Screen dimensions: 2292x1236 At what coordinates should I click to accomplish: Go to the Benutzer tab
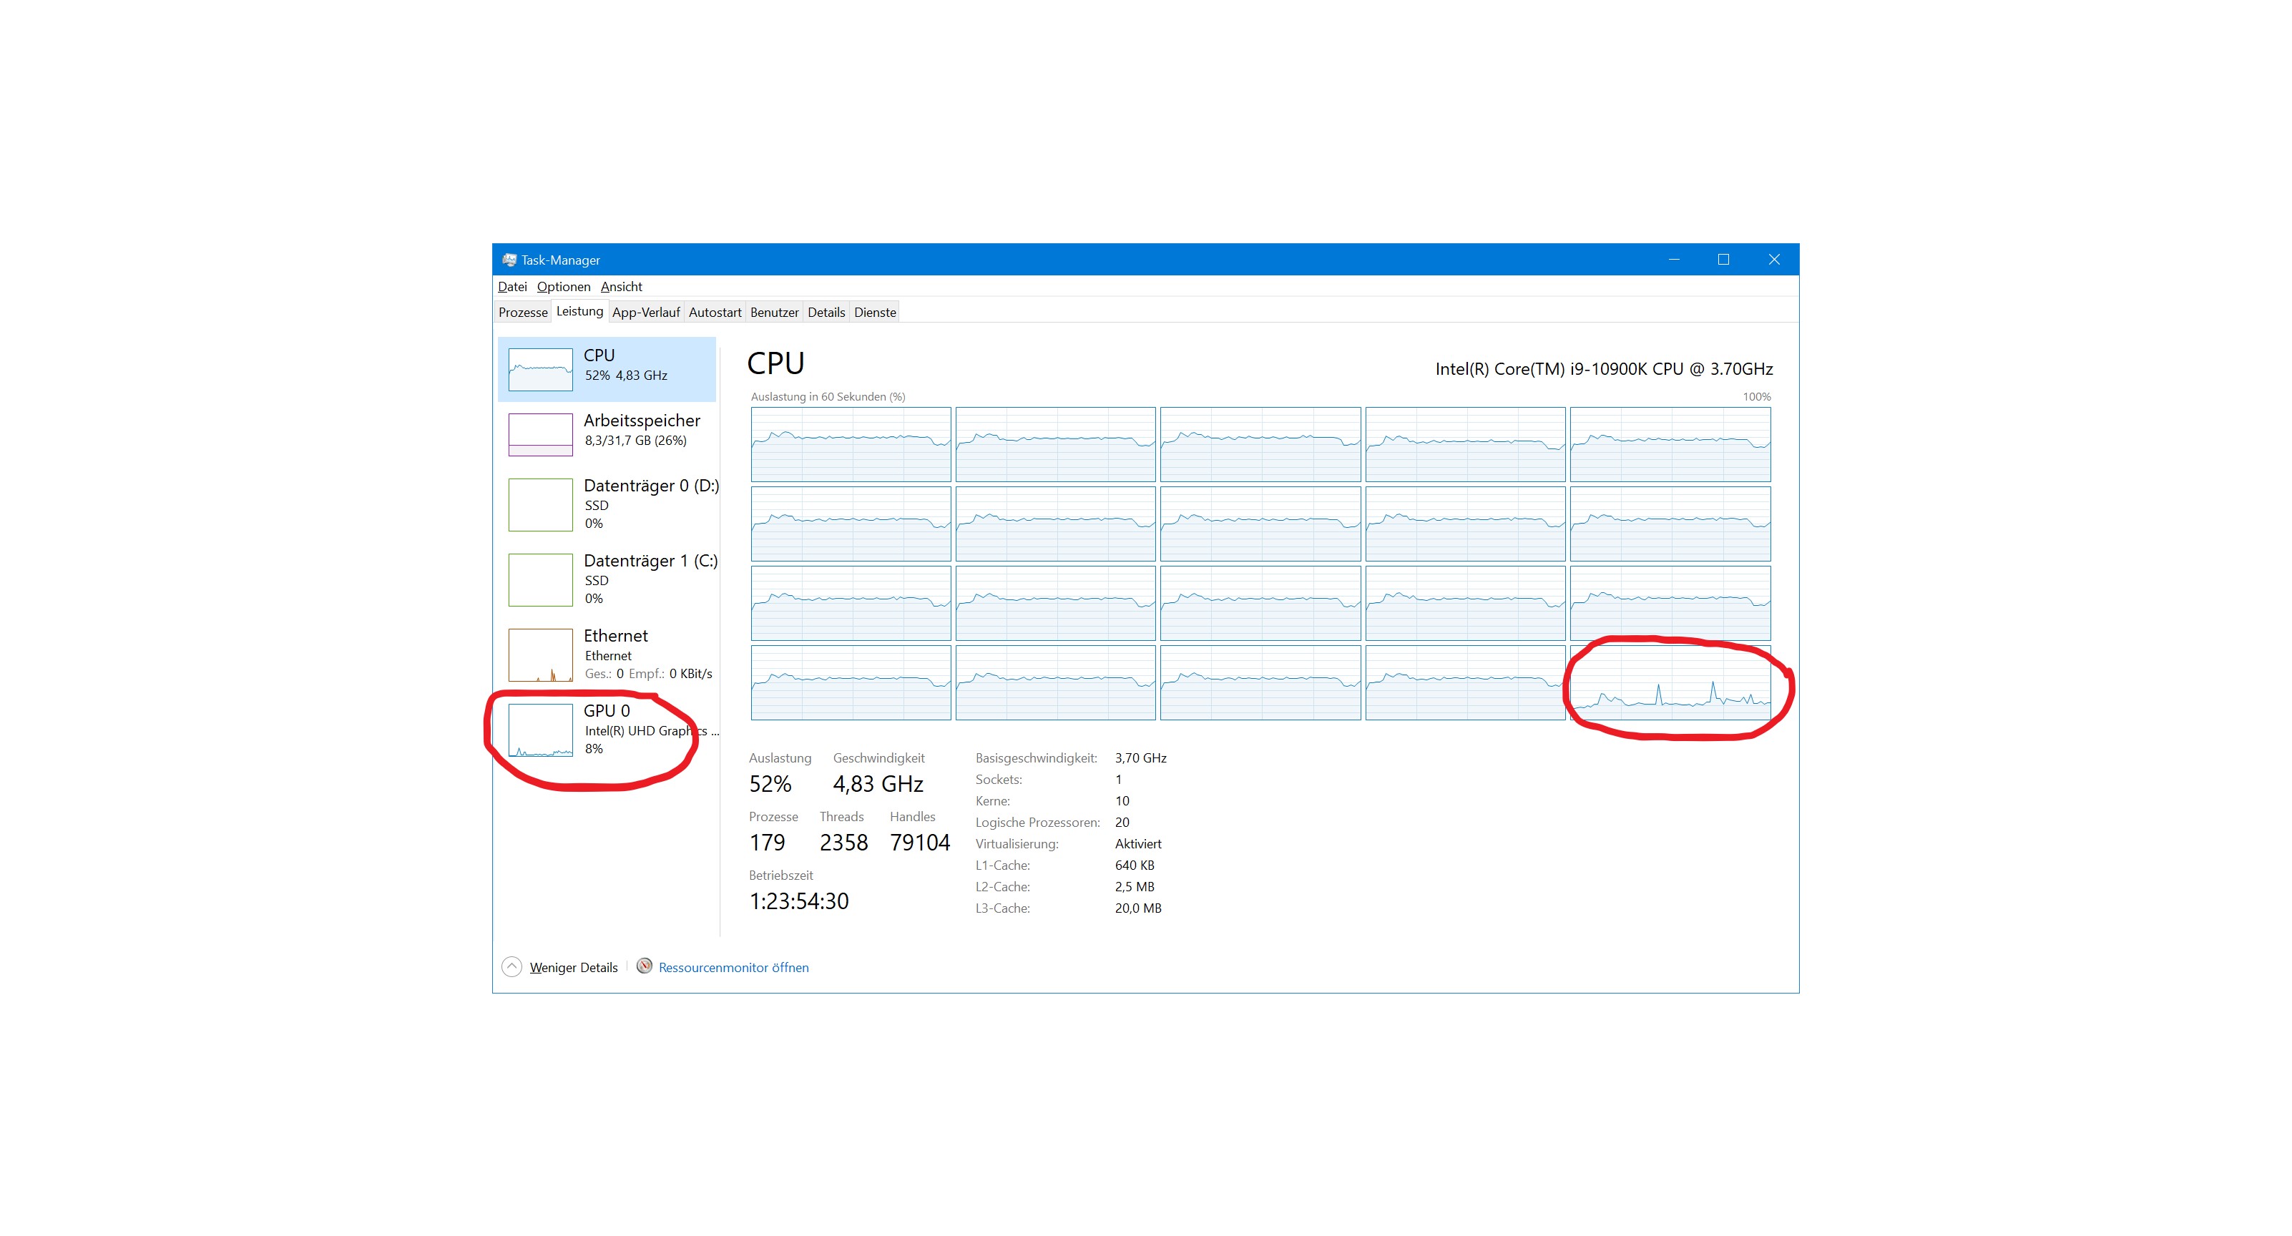774,313
